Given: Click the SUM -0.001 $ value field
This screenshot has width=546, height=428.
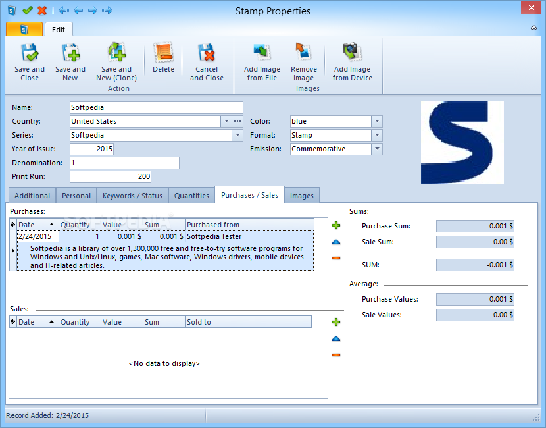Looking at the screenshot, I should click(x=475, y=265).
